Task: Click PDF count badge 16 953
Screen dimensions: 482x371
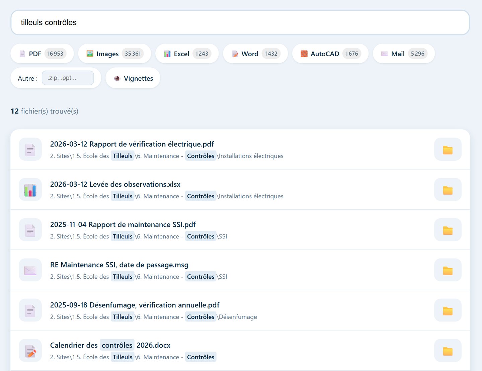Action: point(55,54)
